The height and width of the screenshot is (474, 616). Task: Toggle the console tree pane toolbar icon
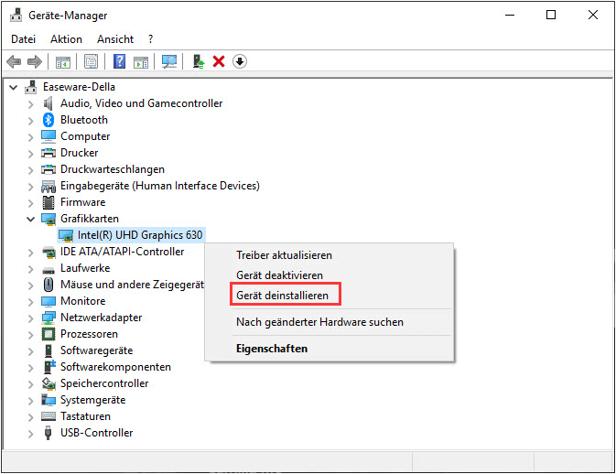pos(63,61)
